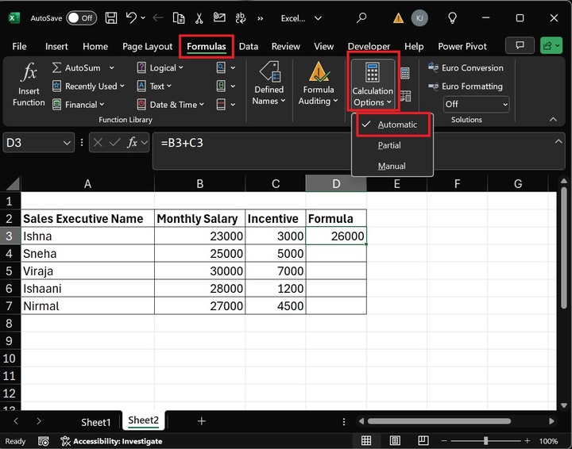Screen dimensions: 572x449
Task: Select Manual calculation option
Action: click(x=392, y=166)
